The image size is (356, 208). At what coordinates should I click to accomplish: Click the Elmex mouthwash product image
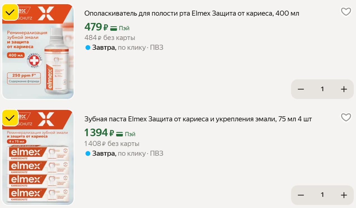coord(38,56)
